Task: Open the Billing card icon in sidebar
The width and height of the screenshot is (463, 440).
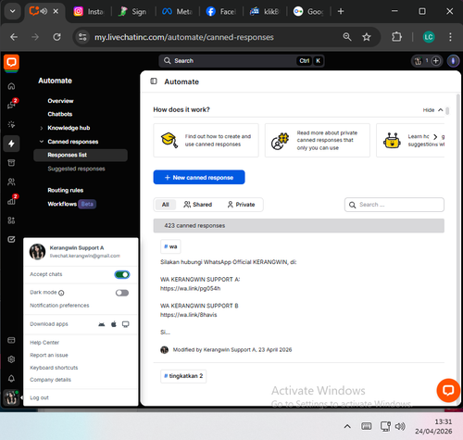Action: click(11, 340)
